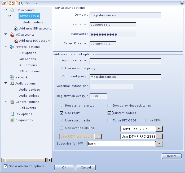Toggle the Register on startup checkbox
This screenshot has height=173, width=185.
(62, 106)
